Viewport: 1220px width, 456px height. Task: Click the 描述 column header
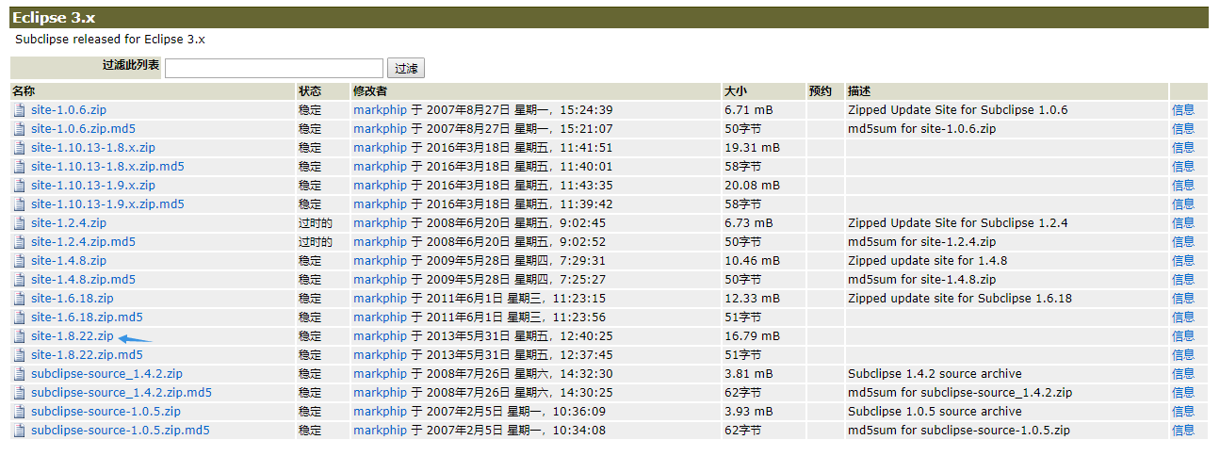[859, 91]
